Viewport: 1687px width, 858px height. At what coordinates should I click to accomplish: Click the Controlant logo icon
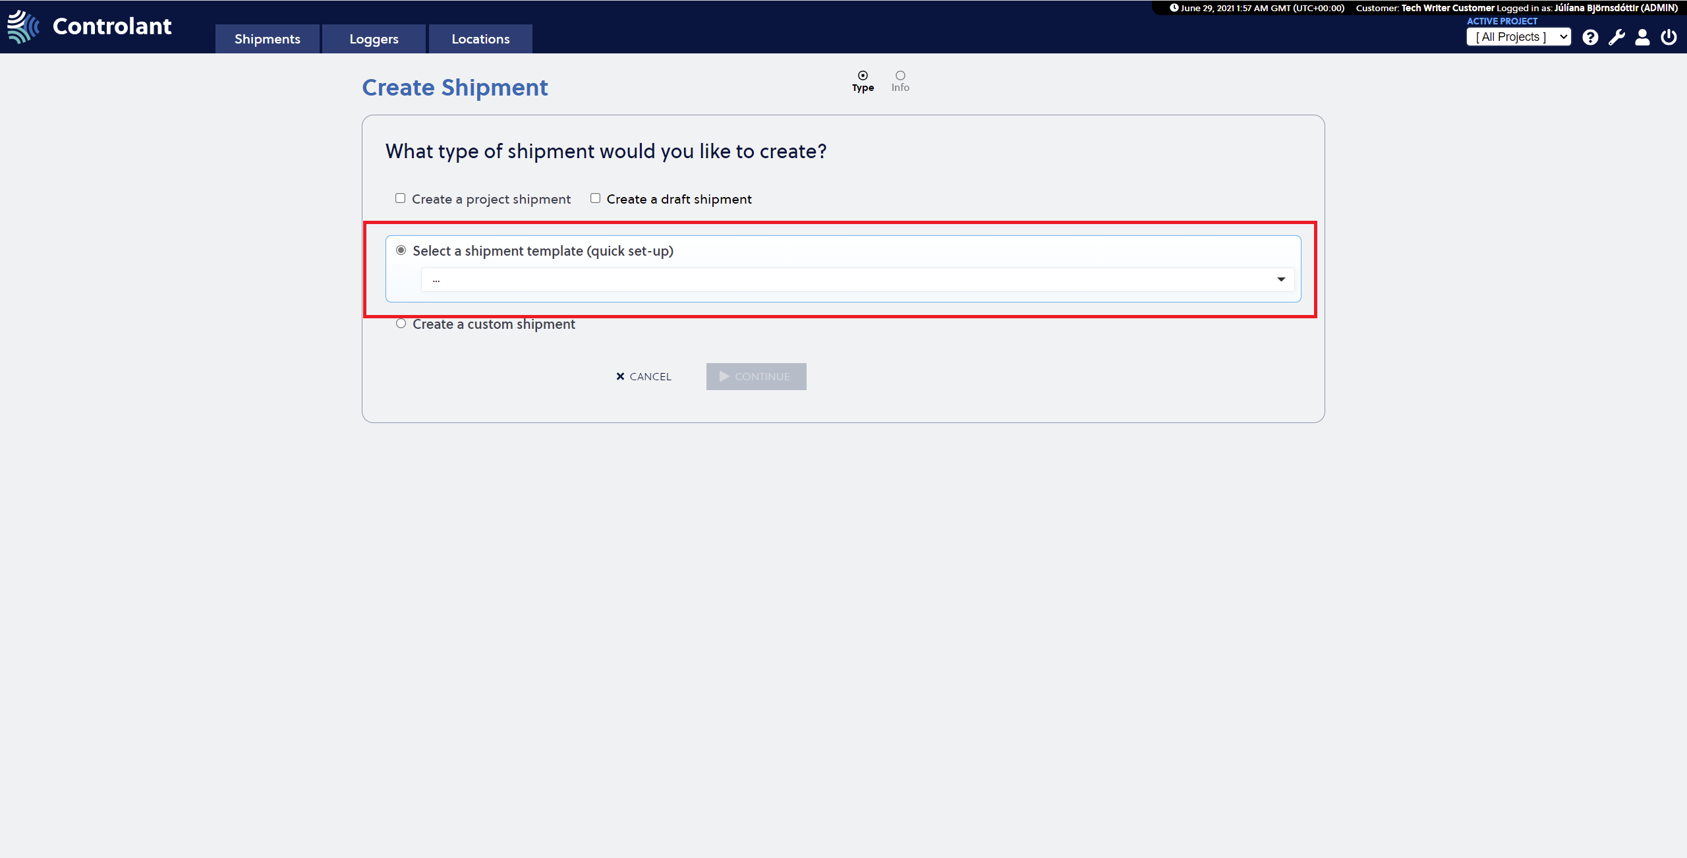tap(24, 26)
